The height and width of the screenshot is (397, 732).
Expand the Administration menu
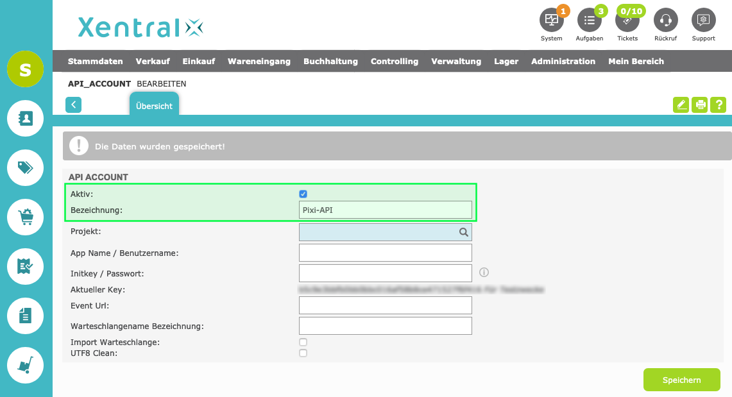click(563, 62)
